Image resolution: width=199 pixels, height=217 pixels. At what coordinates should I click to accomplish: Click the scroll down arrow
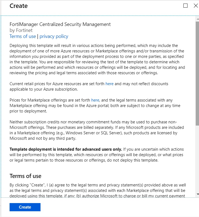pyautogui.click(x=197, y=194)
